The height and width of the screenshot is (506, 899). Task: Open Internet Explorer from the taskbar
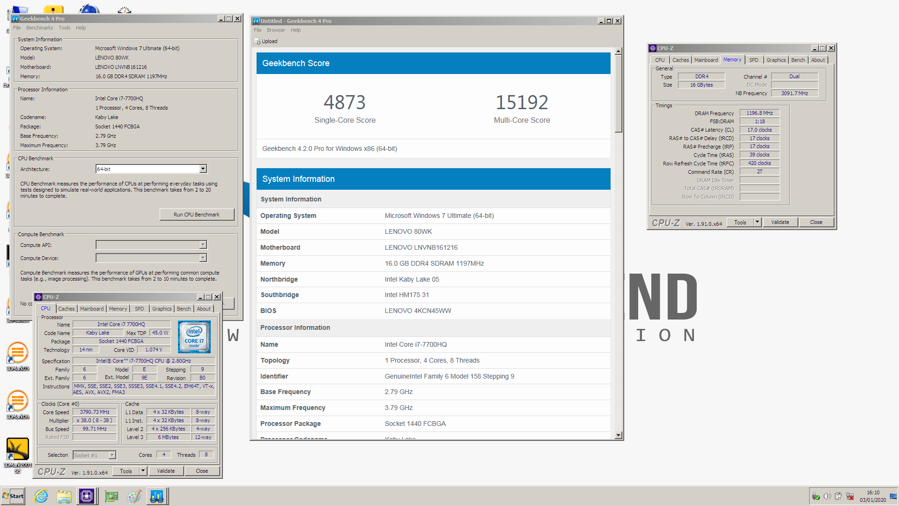pos(41,496)
